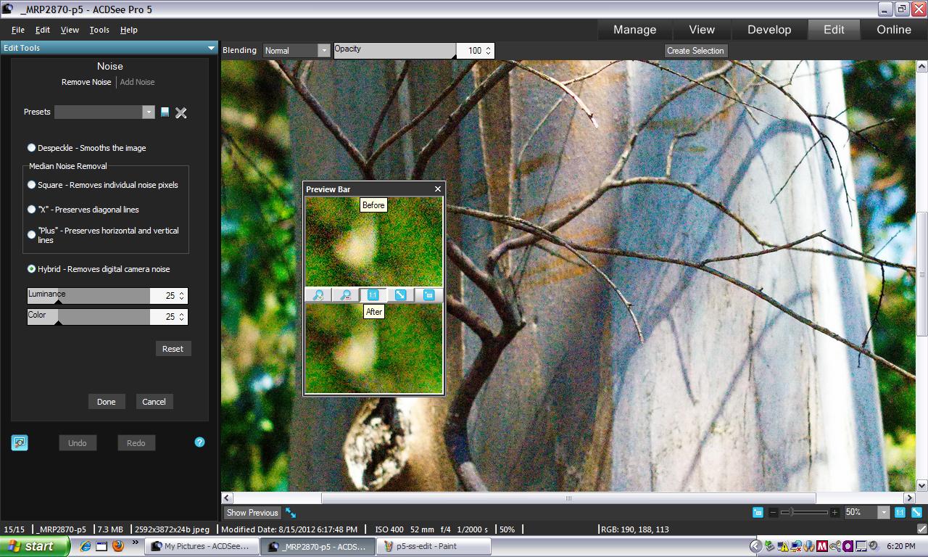This screenshot has height=557, width=928.
Task: Expand the Blending mode Normal dropdown
Action: (x=323, y=51)
